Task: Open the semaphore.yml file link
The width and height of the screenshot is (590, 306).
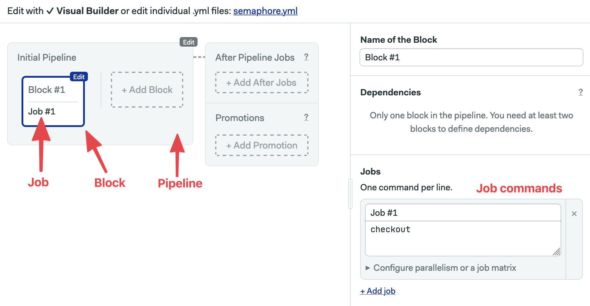Action: pyautogui.click(x=265, y=11)
